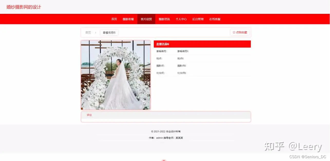
Task: Click the wedding bride photo
Action: [x=116, y=75]
